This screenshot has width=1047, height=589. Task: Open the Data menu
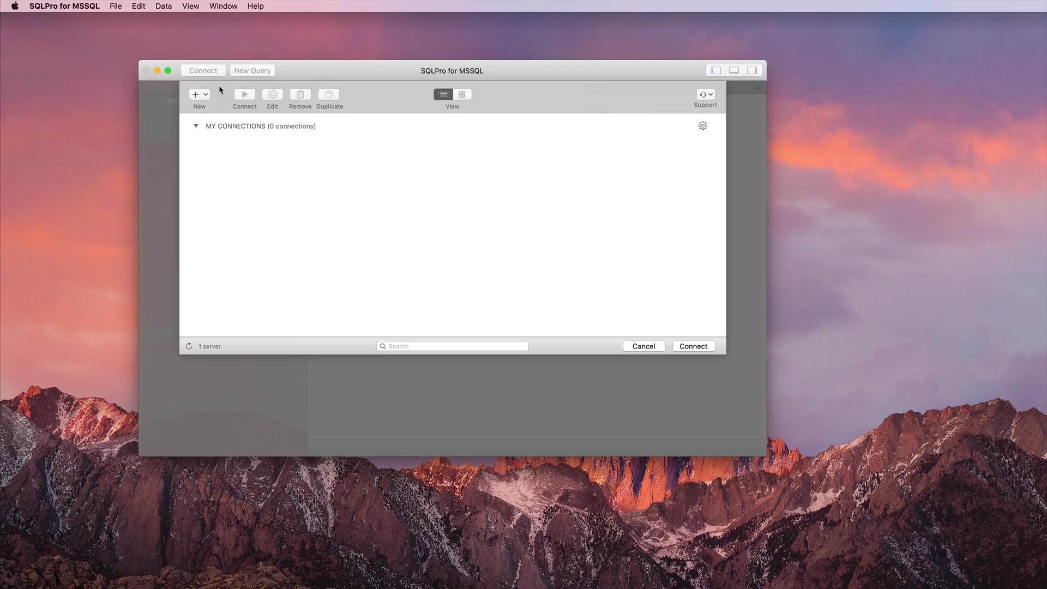163,6
